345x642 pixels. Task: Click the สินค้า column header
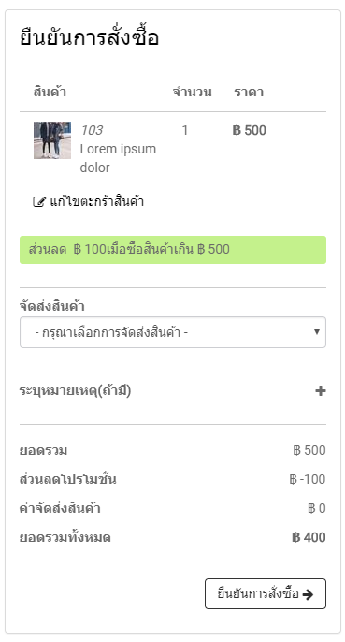(50, 92)
